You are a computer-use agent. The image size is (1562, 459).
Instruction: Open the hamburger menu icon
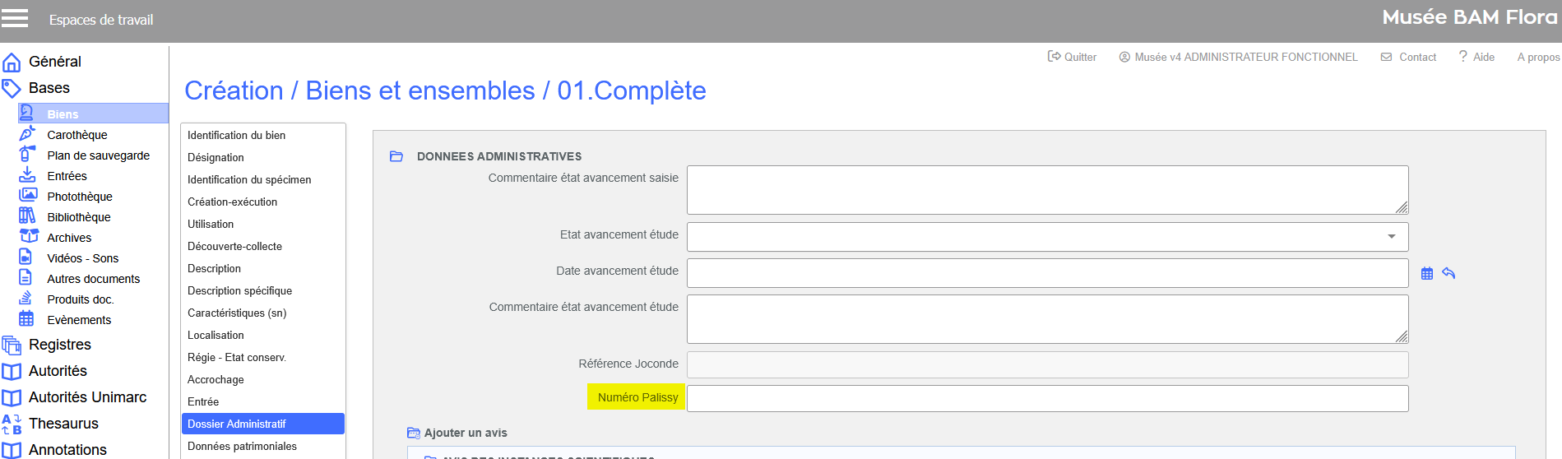click(x=15, y=18)
